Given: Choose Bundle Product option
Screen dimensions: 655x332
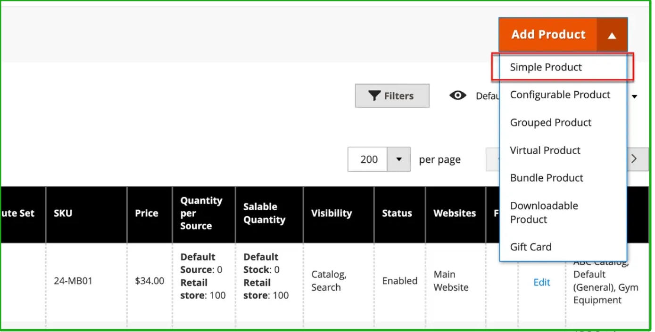Looking at the screenshot, I should [x=547, y=178].
